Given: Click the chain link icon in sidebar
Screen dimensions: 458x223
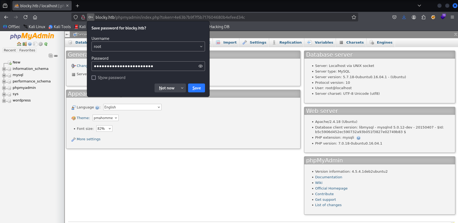Looking at the screenshot, I should point(56,56).
